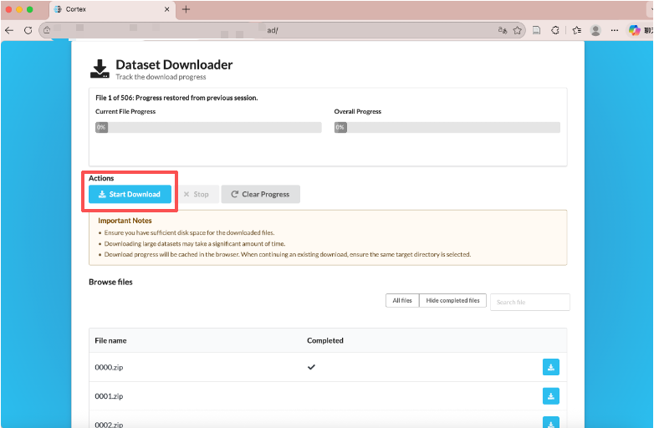Click the download icon for 0002.zip
This screenshot has height=428, width=654.
[x=551, y=423]
